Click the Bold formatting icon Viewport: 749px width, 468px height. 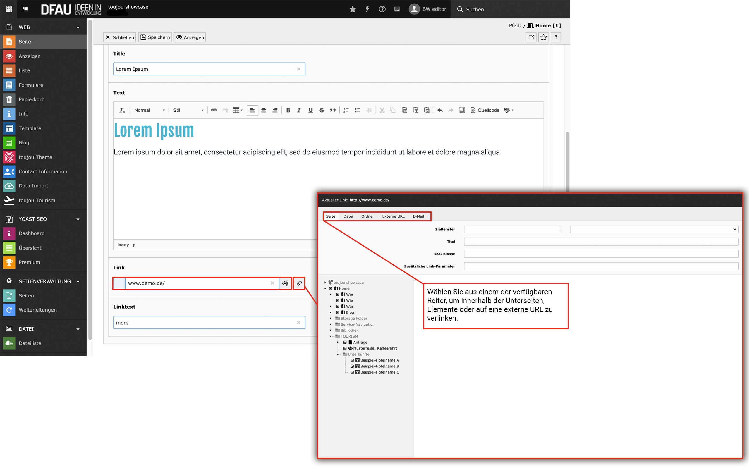pyautogui.click(x=288, y=110)
